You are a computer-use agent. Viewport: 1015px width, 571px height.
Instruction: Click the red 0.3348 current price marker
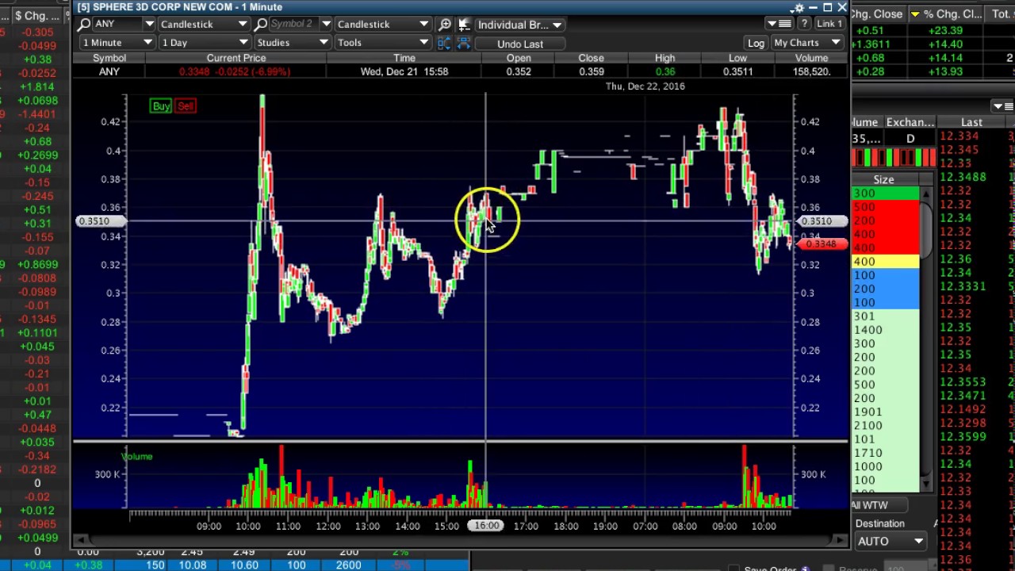[821, 244]
